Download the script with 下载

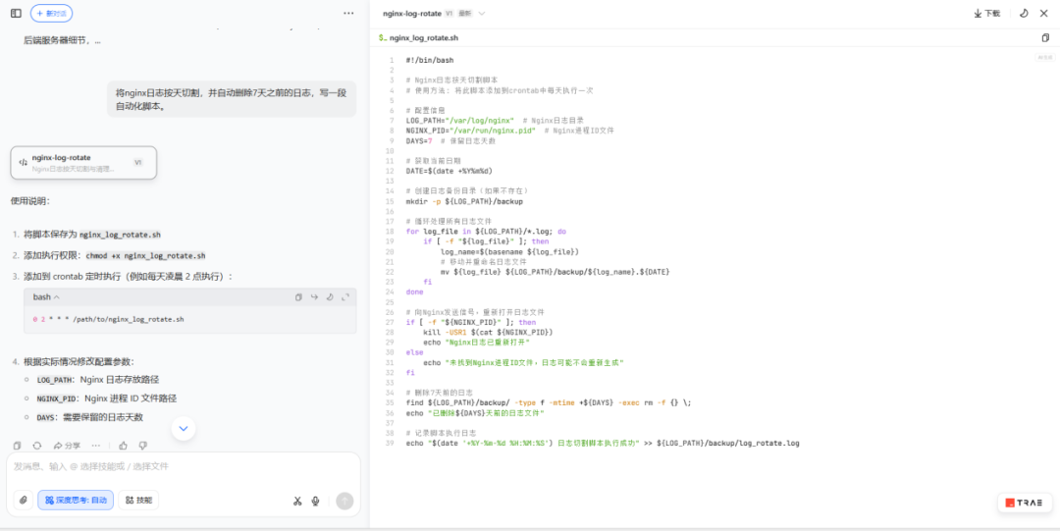click(x=987, y=14)
